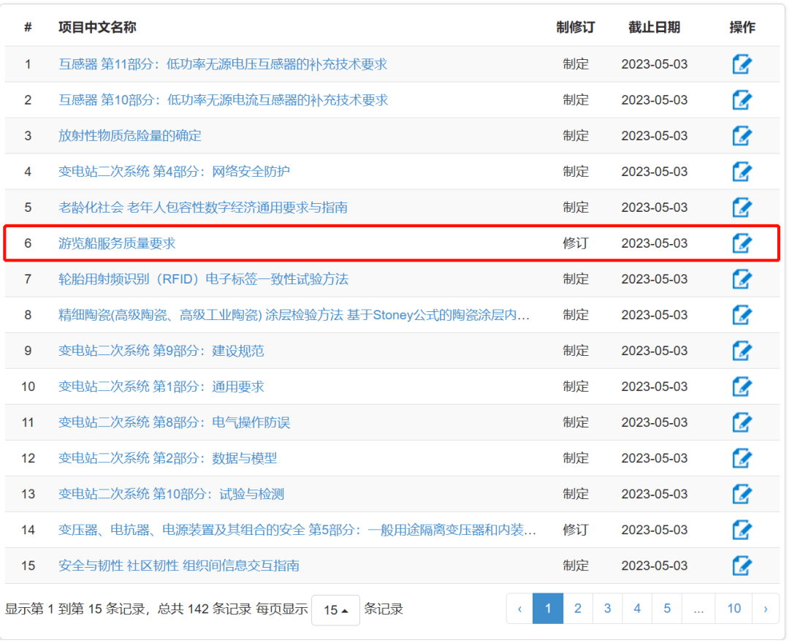Click the ellipsis pagination item
The width and height of the screenshot is (789, 643).
click(698, 609)
